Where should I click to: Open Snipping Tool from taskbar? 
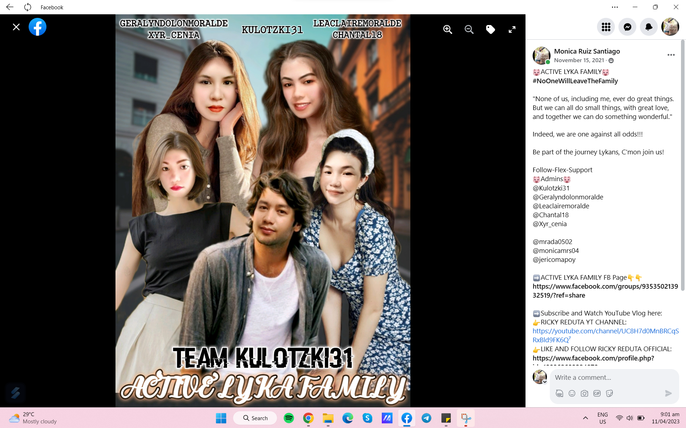point(465,418)
